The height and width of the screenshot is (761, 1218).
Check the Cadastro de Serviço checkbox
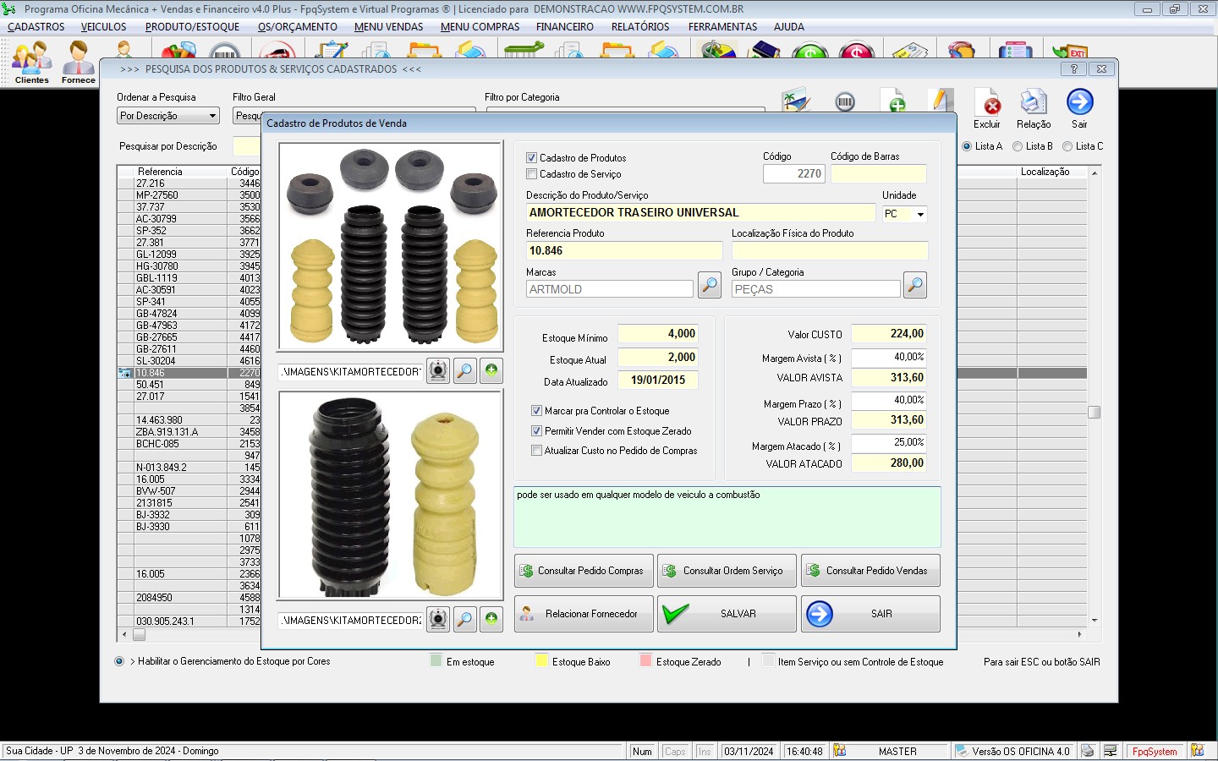532,174
